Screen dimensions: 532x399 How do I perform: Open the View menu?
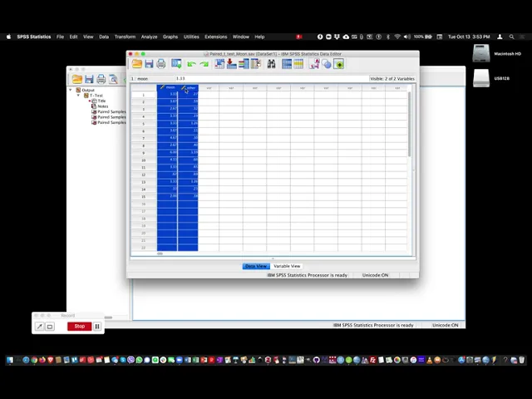(88, 37)
